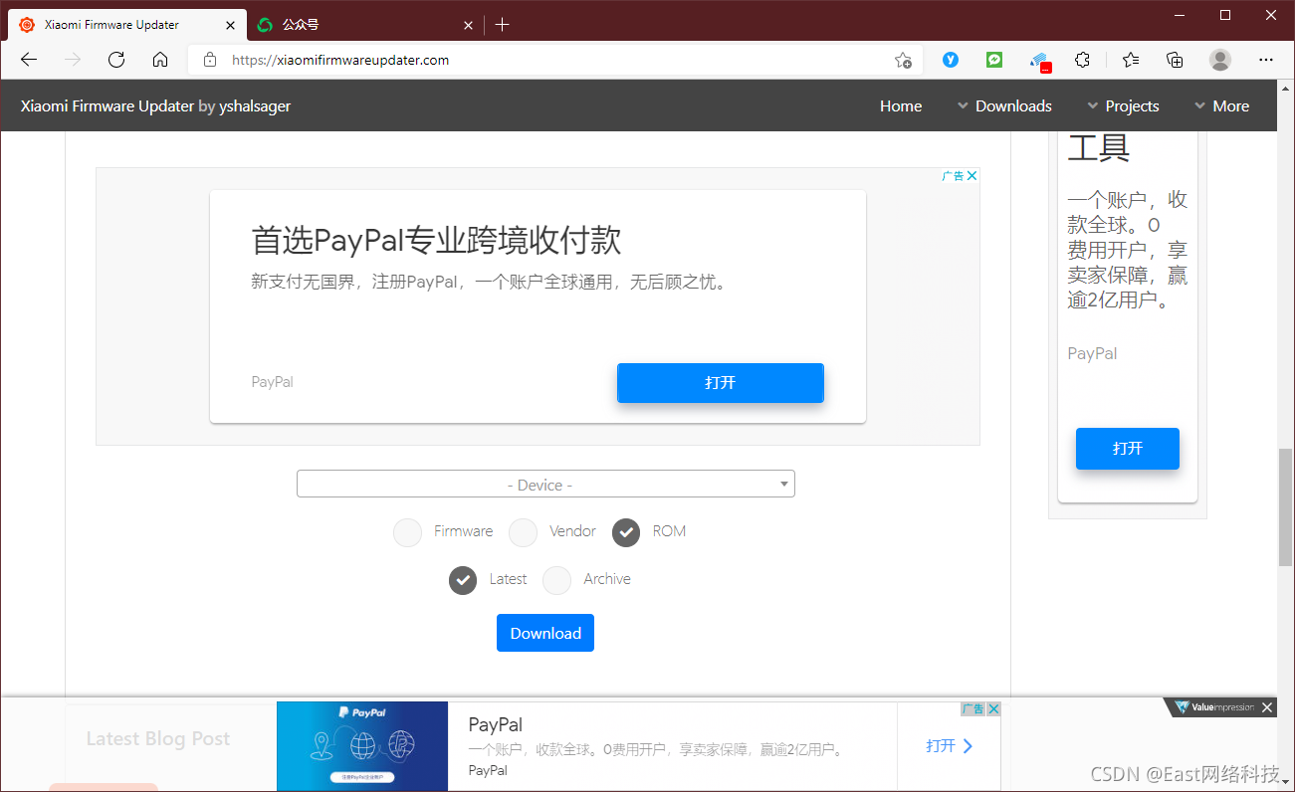Image resolution: width=1295 pixels, height=792 pixels.
Task: Click the page vertical scrollbar thumb
Action: tap(1285, 507)
